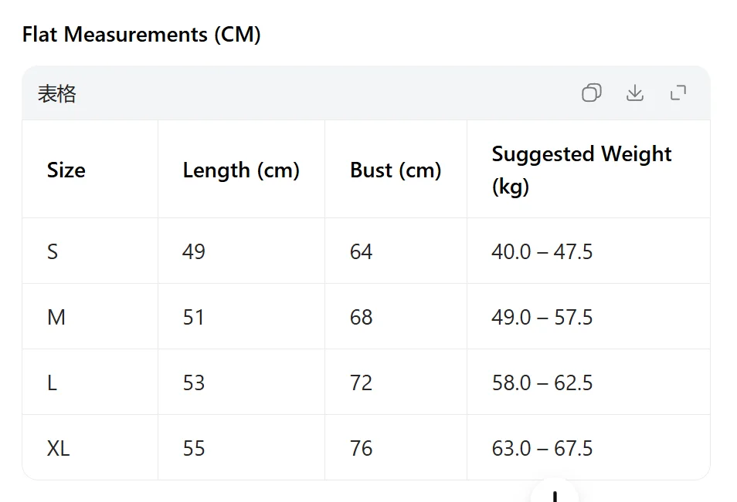Click bust value 76 for size XL

coord(361,449)
